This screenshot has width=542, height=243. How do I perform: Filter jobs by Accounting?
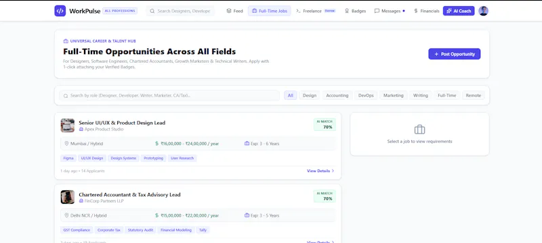[x=337, y=95]
